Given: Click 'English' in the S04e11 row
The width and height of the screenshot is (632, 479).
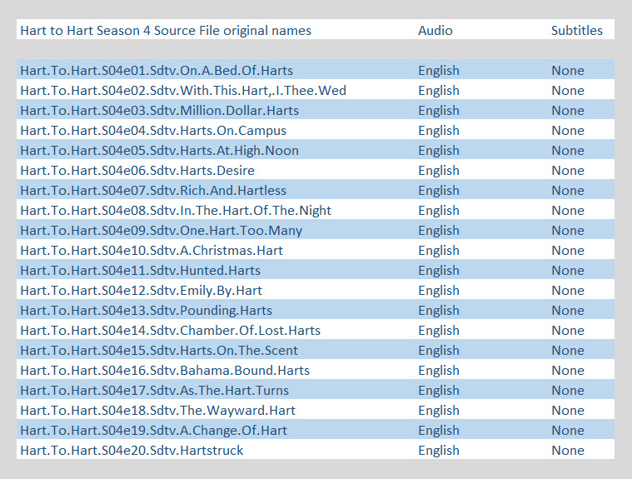Looking at the screenshot, I should (x=439, y=271).
